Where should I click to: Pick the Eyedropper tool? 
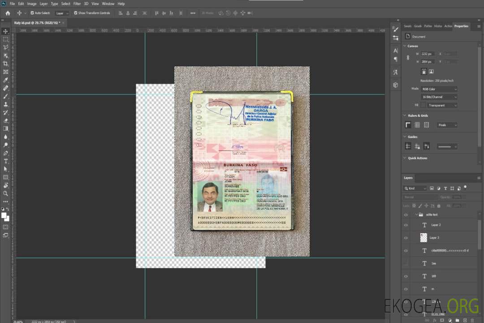point(6,80)
